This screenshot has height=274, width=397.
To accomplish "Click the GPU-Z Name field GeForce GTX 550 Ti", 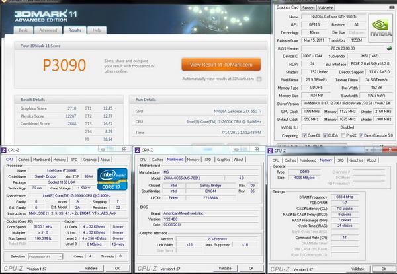I will coord(333,17).
